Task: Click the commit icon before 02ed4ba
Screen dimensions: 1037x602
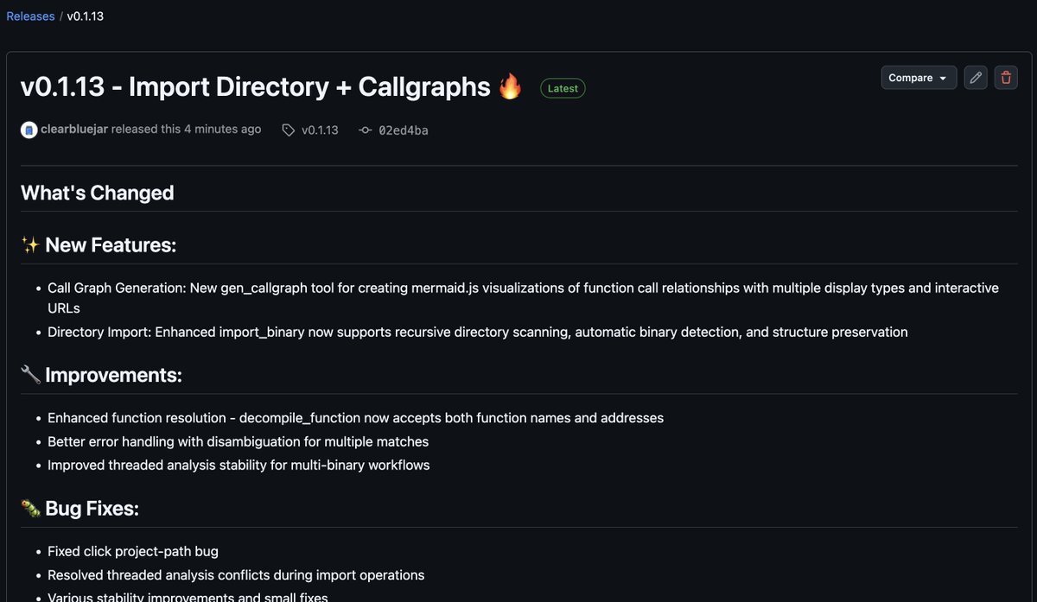Action: click(365, 130)
